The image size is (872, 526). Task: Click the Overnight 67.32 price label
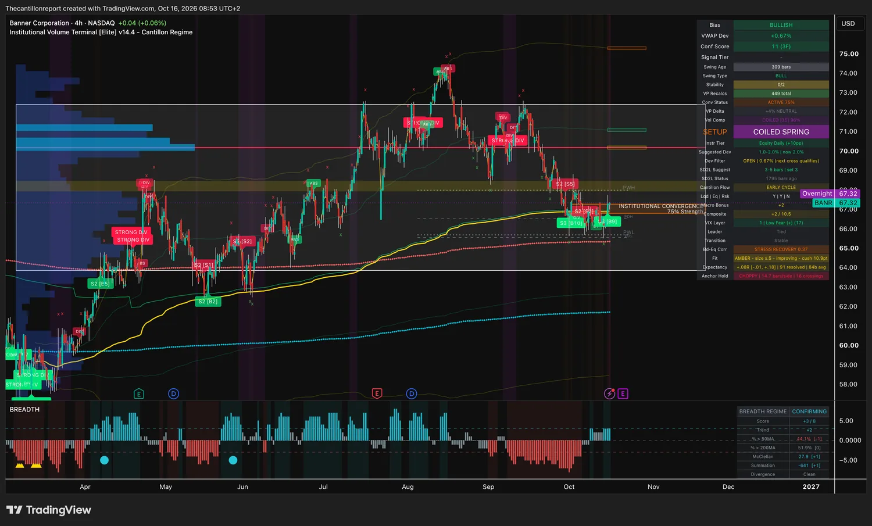(x=830, y=194)
